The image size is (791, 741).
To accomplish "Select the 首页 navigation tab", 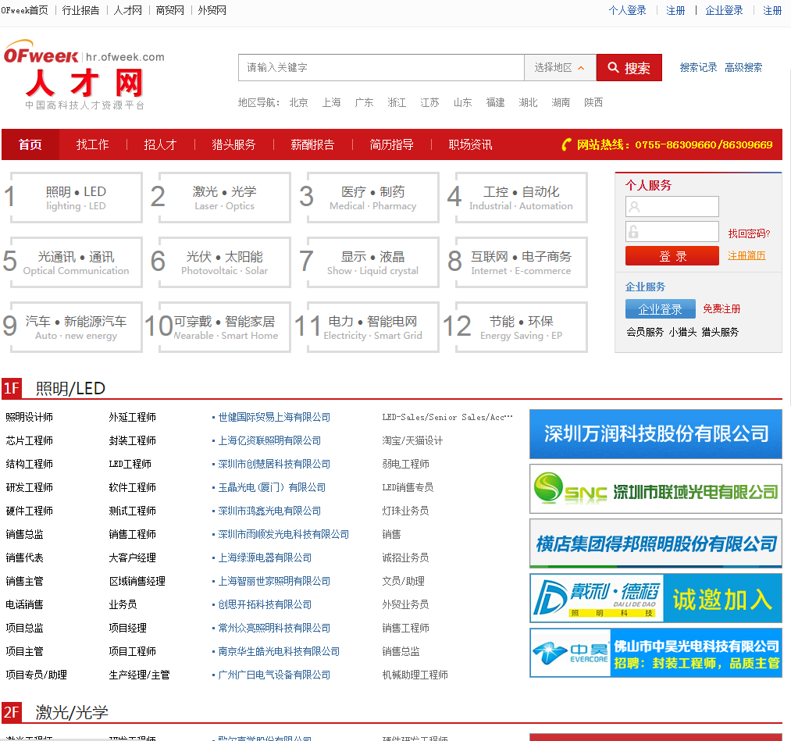I will point(30,144).
